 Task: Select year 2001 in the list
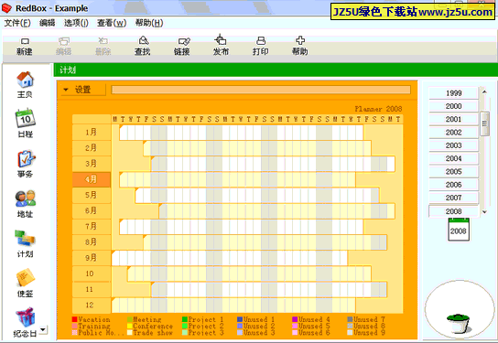tap(453, 119)
